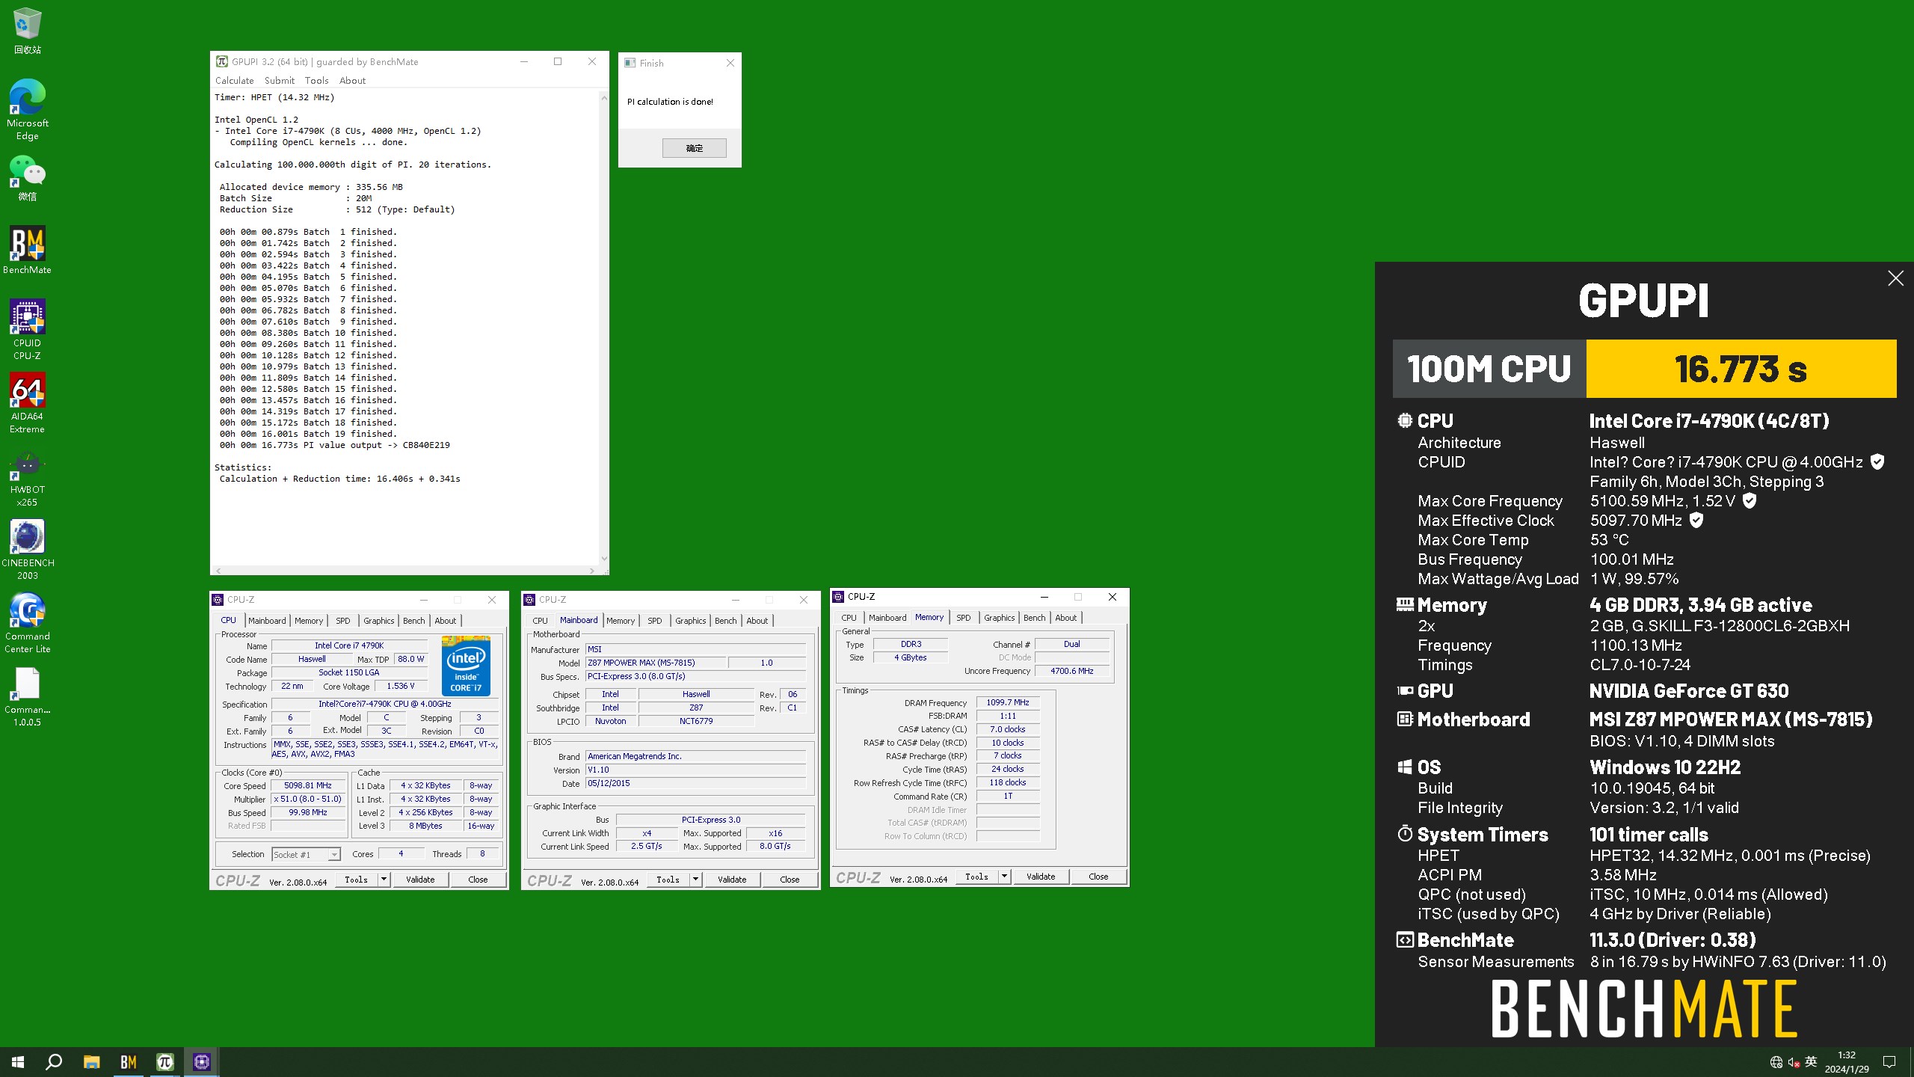
Task: Open Mainboard tab in left CPU-Z
Action: pos(267,621)
